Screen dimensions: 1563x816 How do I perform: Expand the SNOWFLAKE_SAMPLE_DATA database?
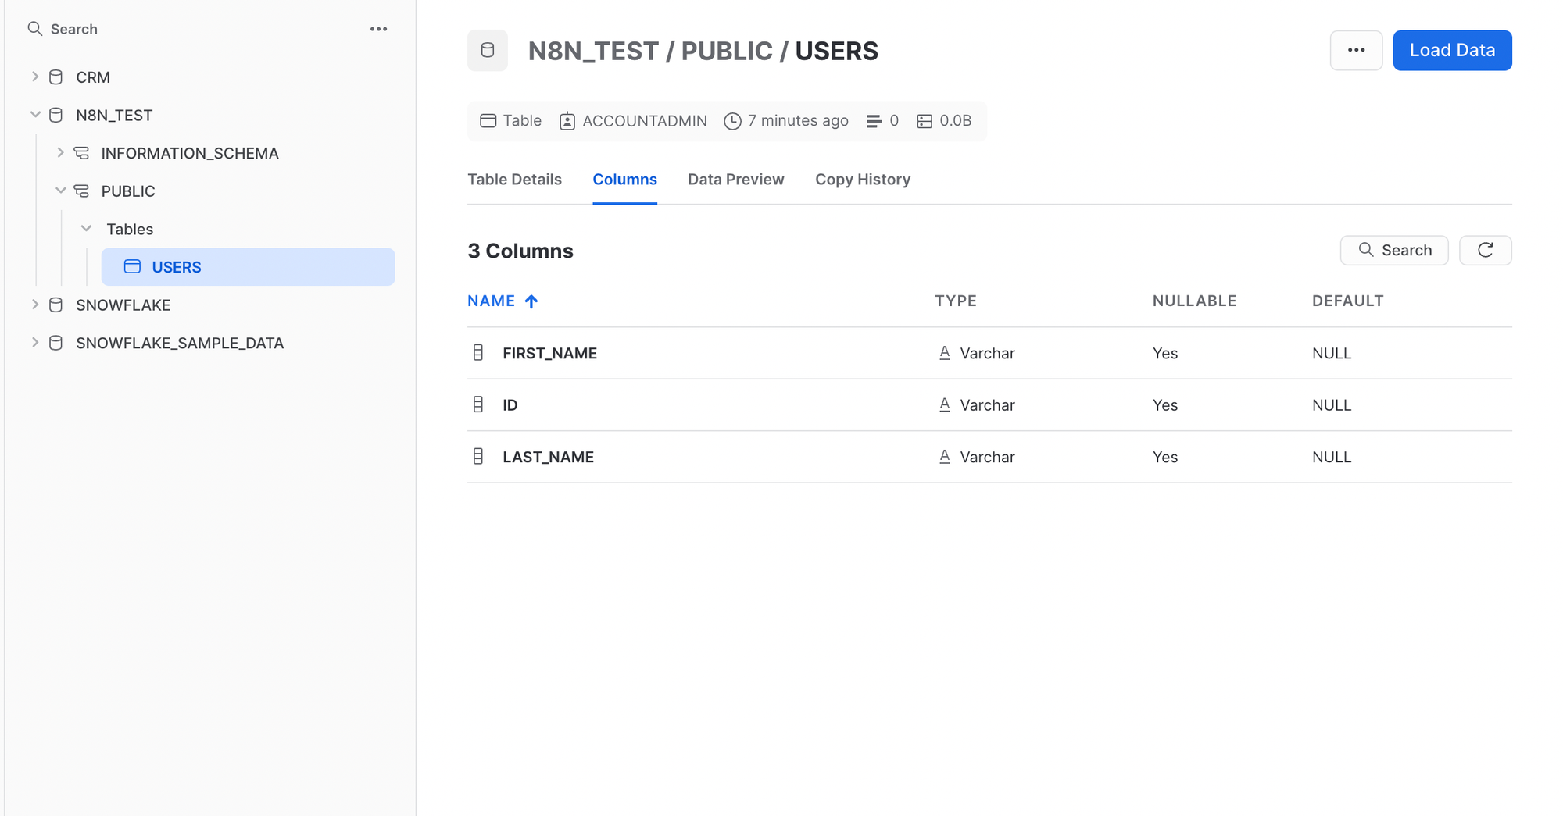pos(35,342)
